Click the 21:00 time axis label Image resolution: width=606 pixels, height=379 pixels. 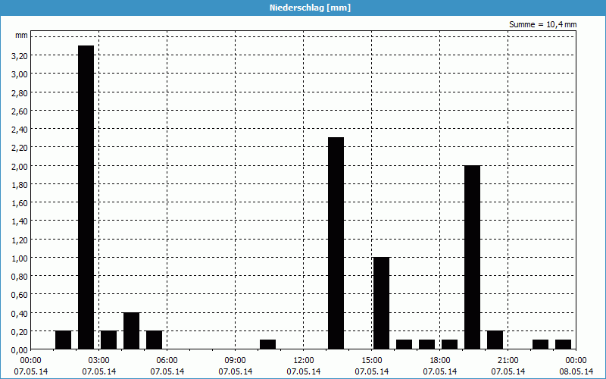tap(508, 360)
